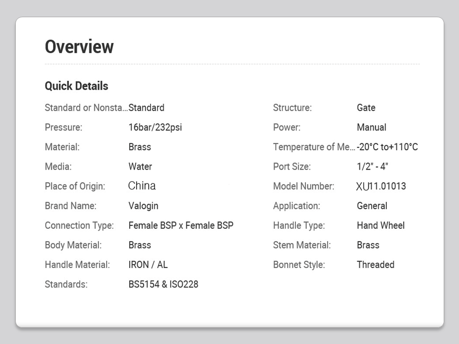This screenshot has width=459, height=344.
Task: Select the Body Material Brass value
Action: (x=140, y=245)
